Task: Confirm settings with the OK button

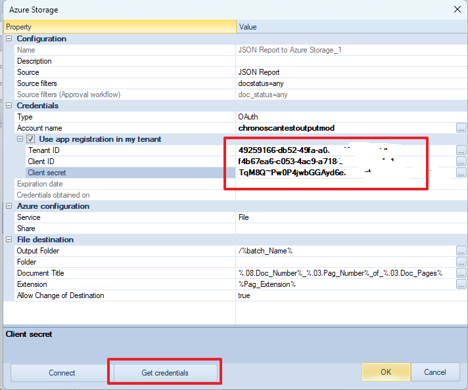Action: click(x=386, y=372)
